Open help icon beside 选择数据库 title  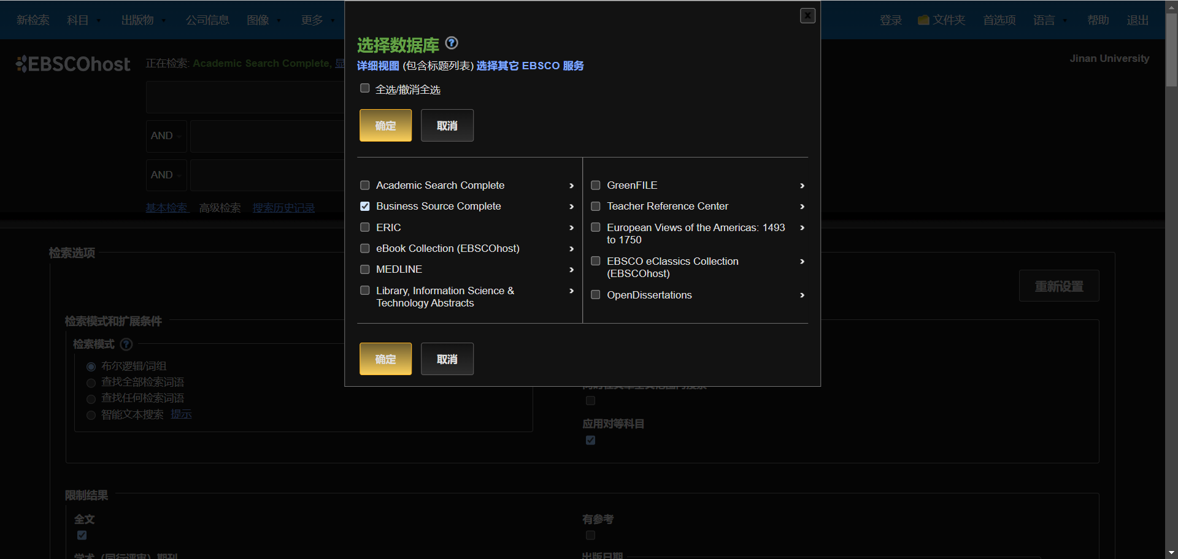(452, 43)
